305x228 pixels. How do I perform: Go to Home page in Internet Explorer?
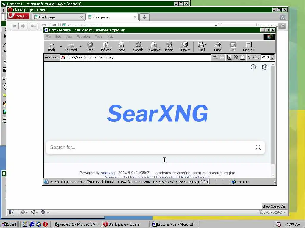click(121, 47)
